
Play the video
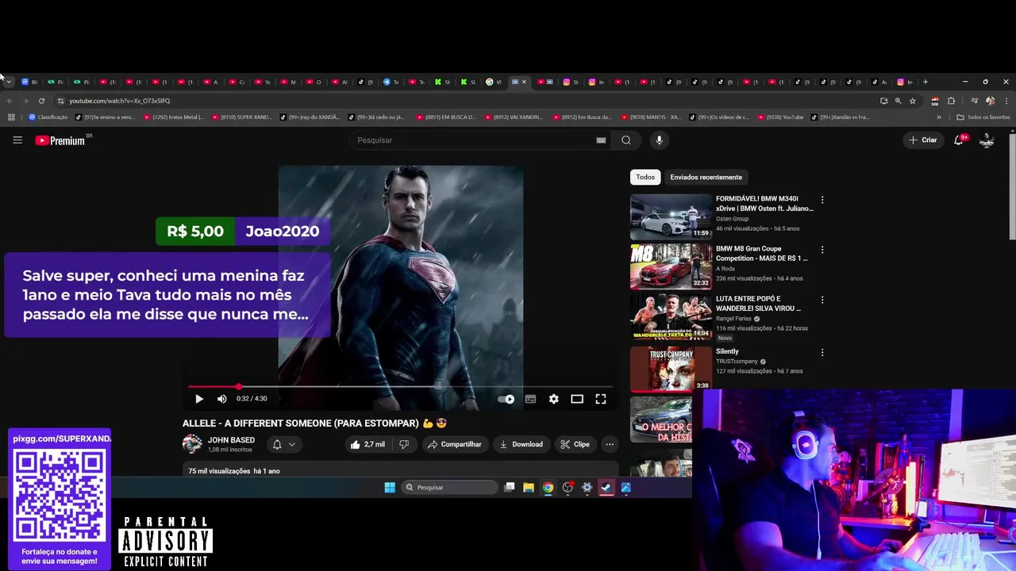199,399
